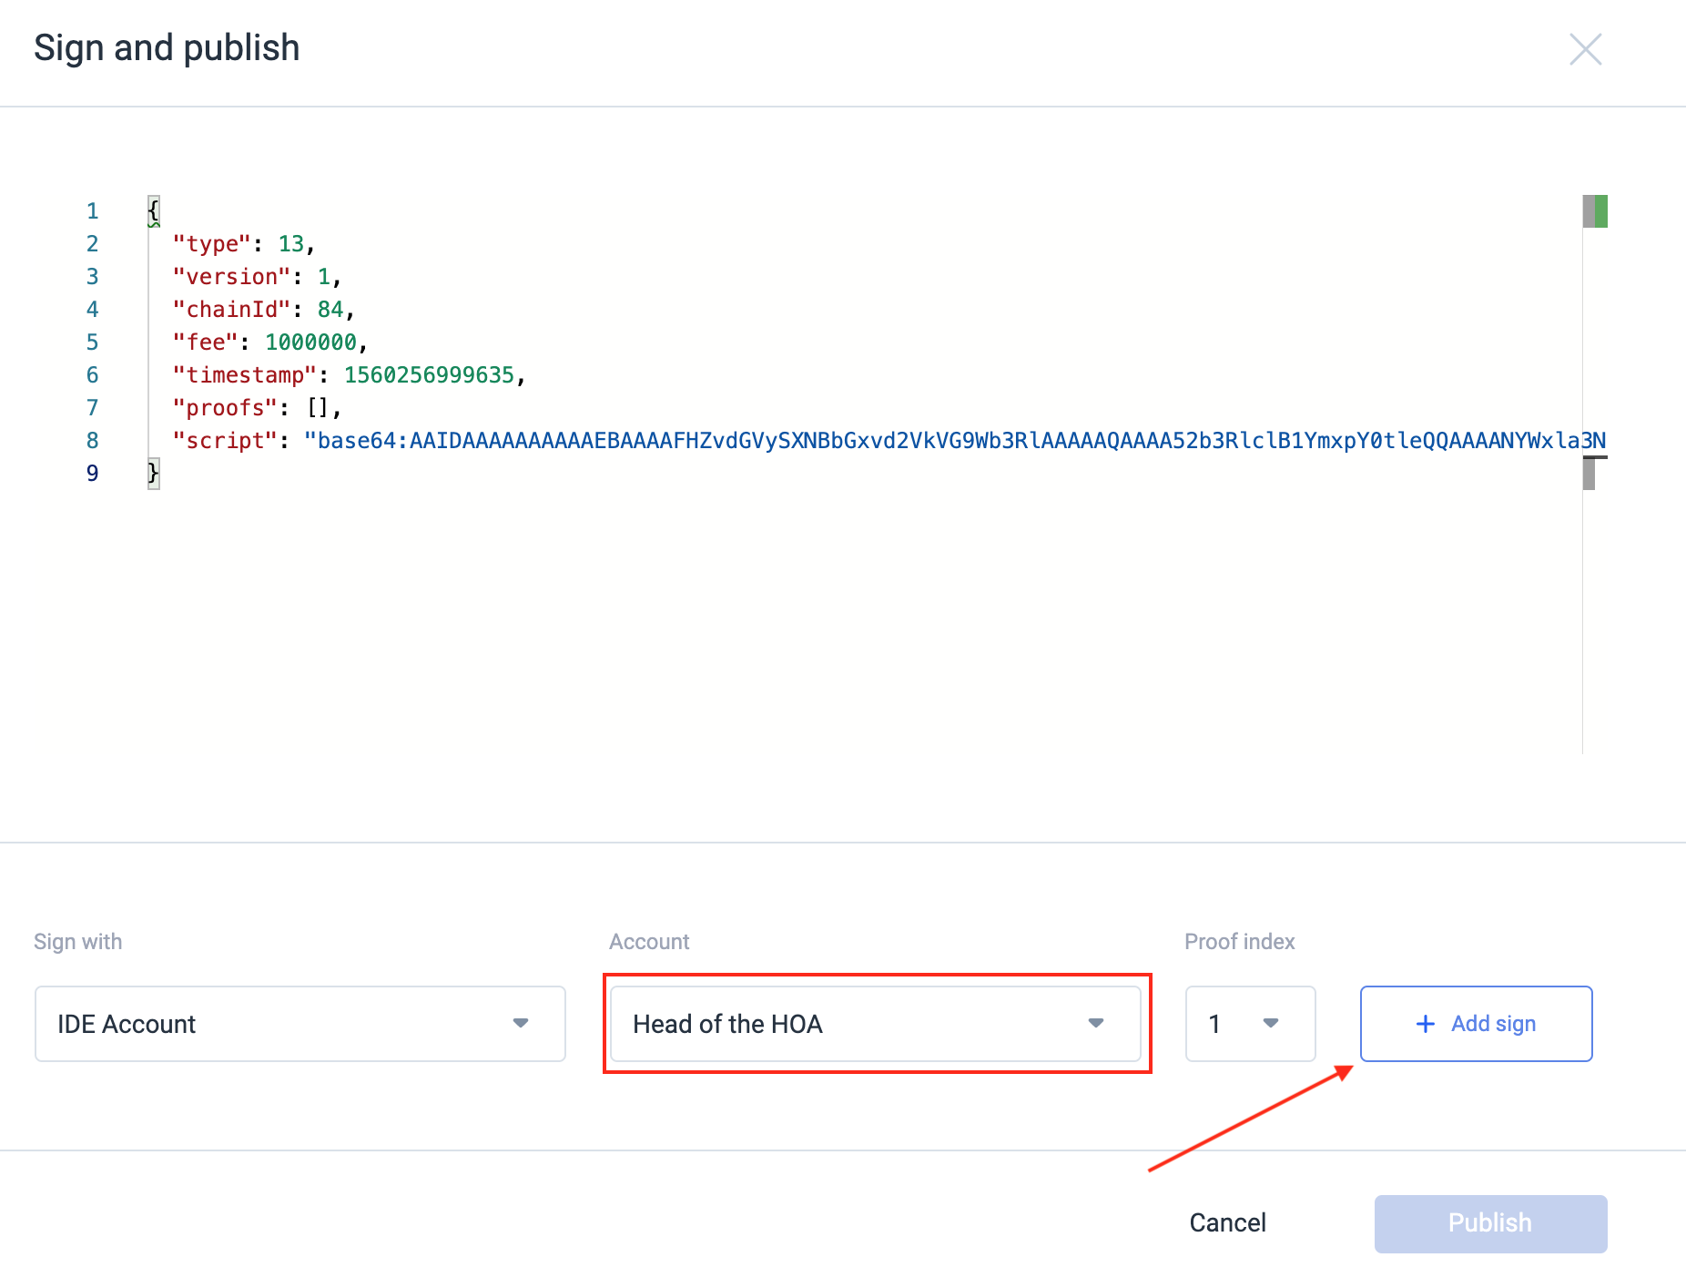The image size is (1686, 1288).
Task: Click the Publish button
Action: (1490, 1222)
